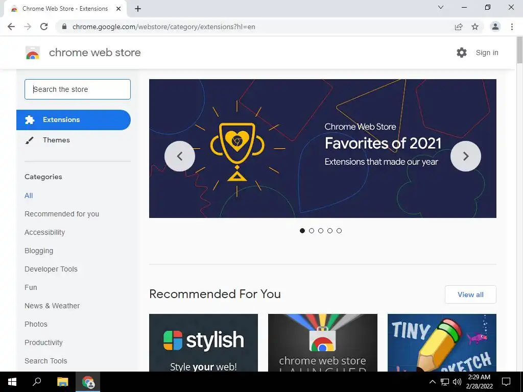This screenshot has height=392, width=523.
Task: Select the Extensions section
Action: pyautogui.click(x=74, y=119)
